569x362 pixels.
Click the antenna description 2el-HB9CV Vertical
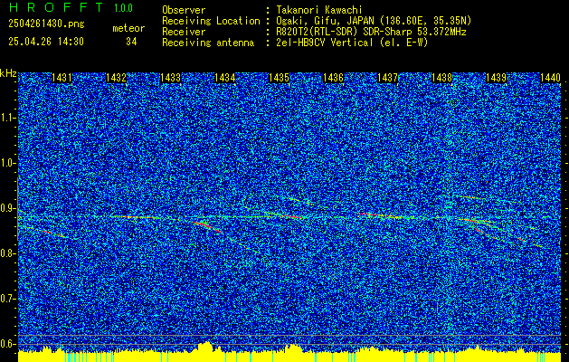click(x=325, y=43)
